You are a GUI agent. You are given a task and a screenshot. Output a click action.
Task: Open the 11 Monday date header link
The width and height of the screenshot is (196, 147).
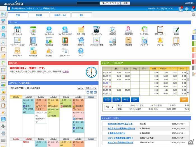coord(28,97)
